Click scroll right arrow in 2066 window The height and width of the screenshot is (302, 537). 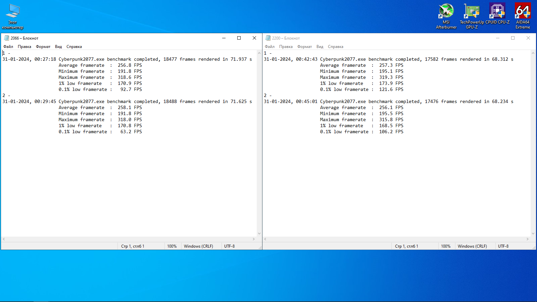point(254,239)
